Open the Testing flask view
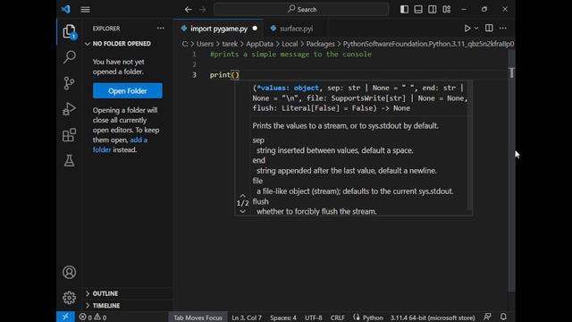This screenshot has height=322, width=572. 69,161
